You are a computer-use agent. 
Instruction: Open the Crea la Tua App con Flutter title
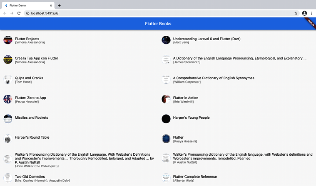[x=37, y=58]
